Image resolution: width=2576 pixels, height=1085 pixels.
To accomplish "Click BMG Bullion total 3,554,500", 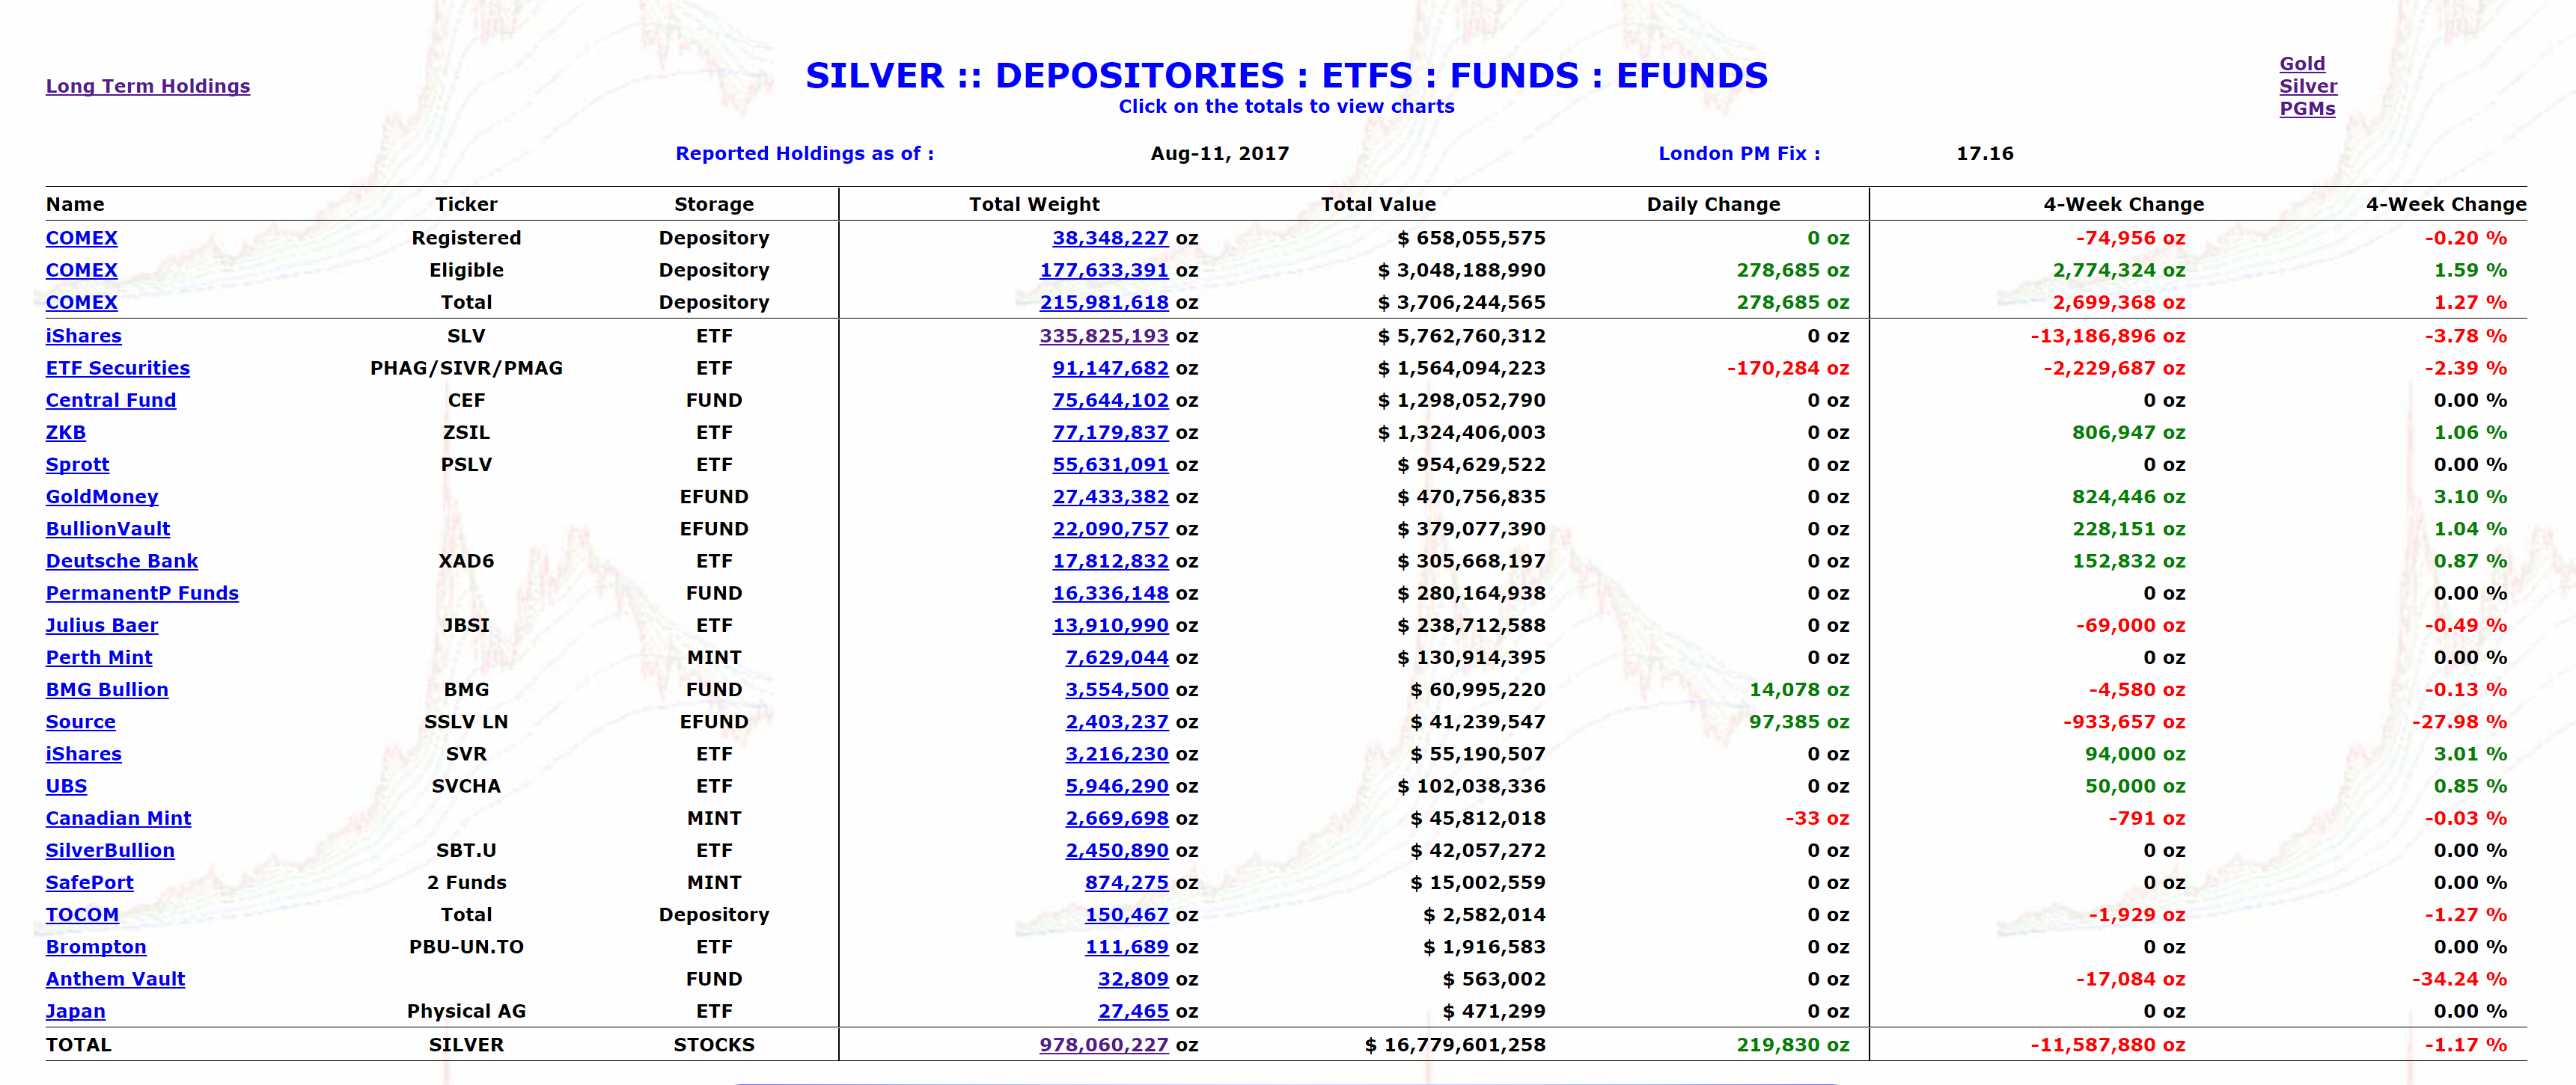I will [x=1117, y=689].
